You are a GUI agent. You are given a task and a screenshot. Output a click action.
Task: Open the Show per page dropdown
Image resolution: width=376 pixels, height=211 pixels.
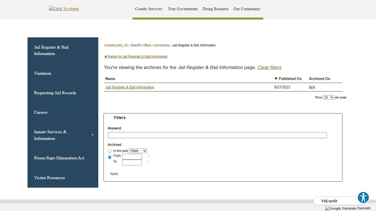328,97
